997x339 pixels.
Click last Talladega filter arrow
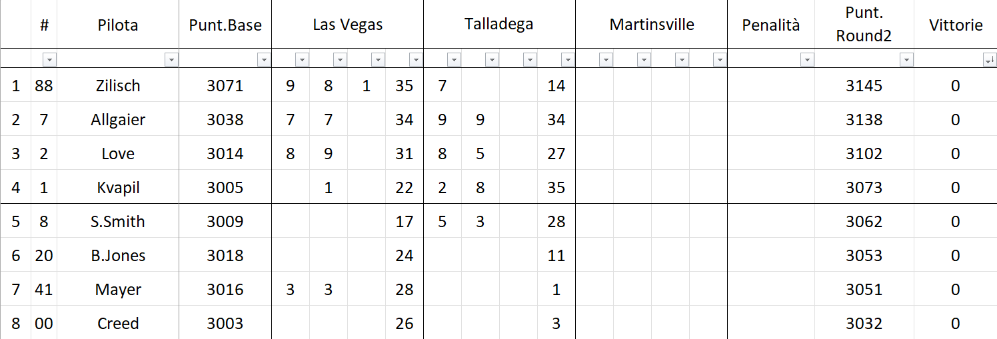[568, 60]
